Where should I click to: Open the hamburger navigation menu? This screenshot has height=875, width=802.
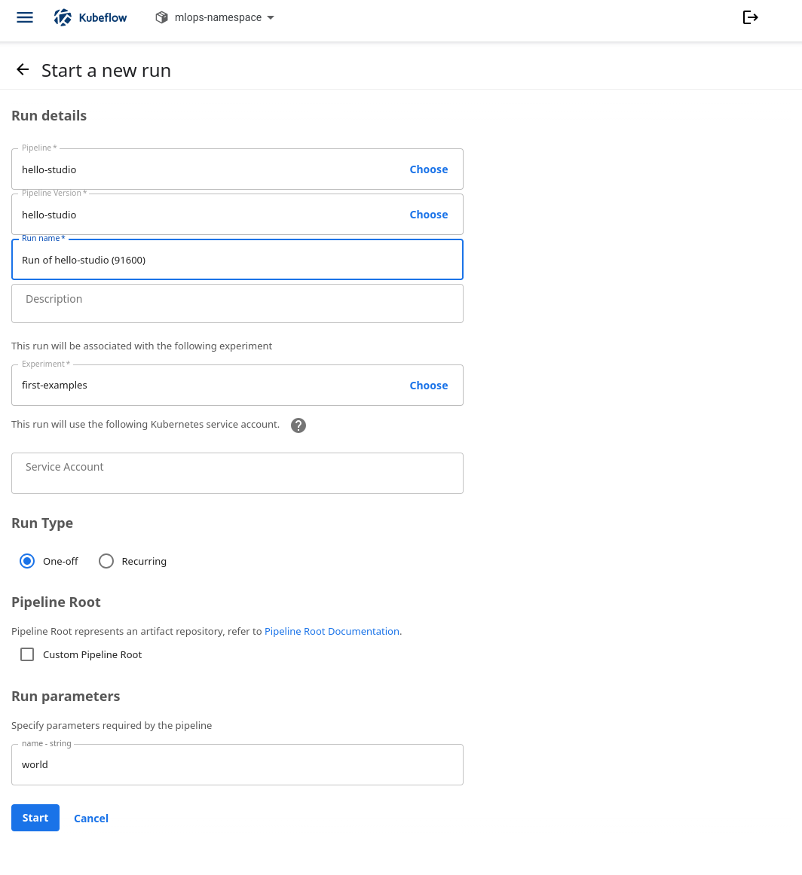pos(25,17)
